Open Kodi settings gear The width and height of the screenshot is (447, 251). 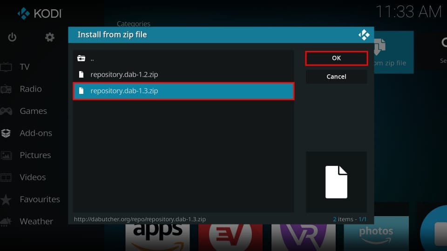50,37
